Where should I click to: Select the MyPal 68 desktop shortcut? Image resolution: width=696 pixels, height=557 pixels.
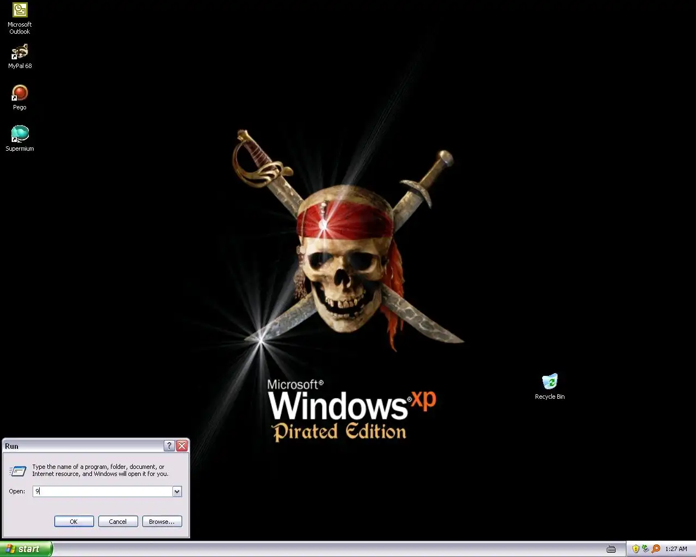[x=20, y=57]
